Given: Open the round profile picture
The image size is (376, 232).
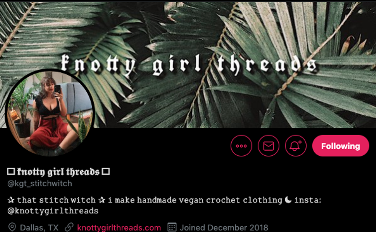Looking at the screenshot, I should [50, 113].
